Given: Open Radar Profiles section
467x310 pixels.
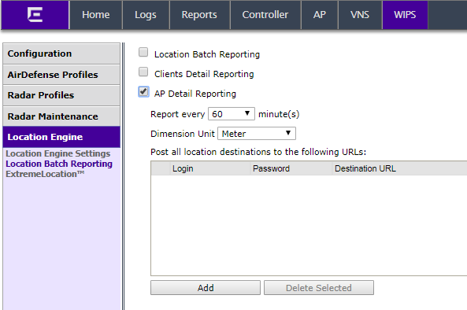Looking at the screenshot, I should click(61, 95).
